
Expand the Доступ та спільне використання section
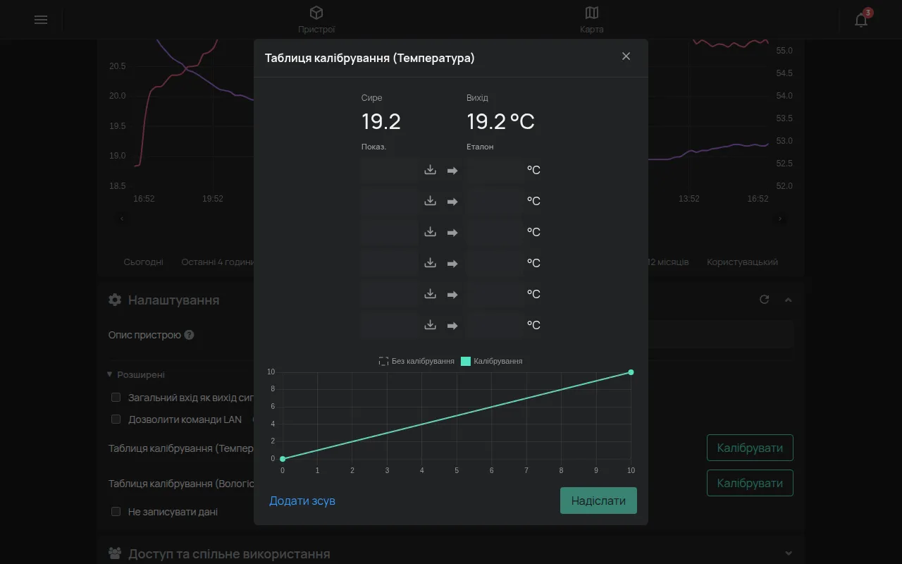point(789,553)
